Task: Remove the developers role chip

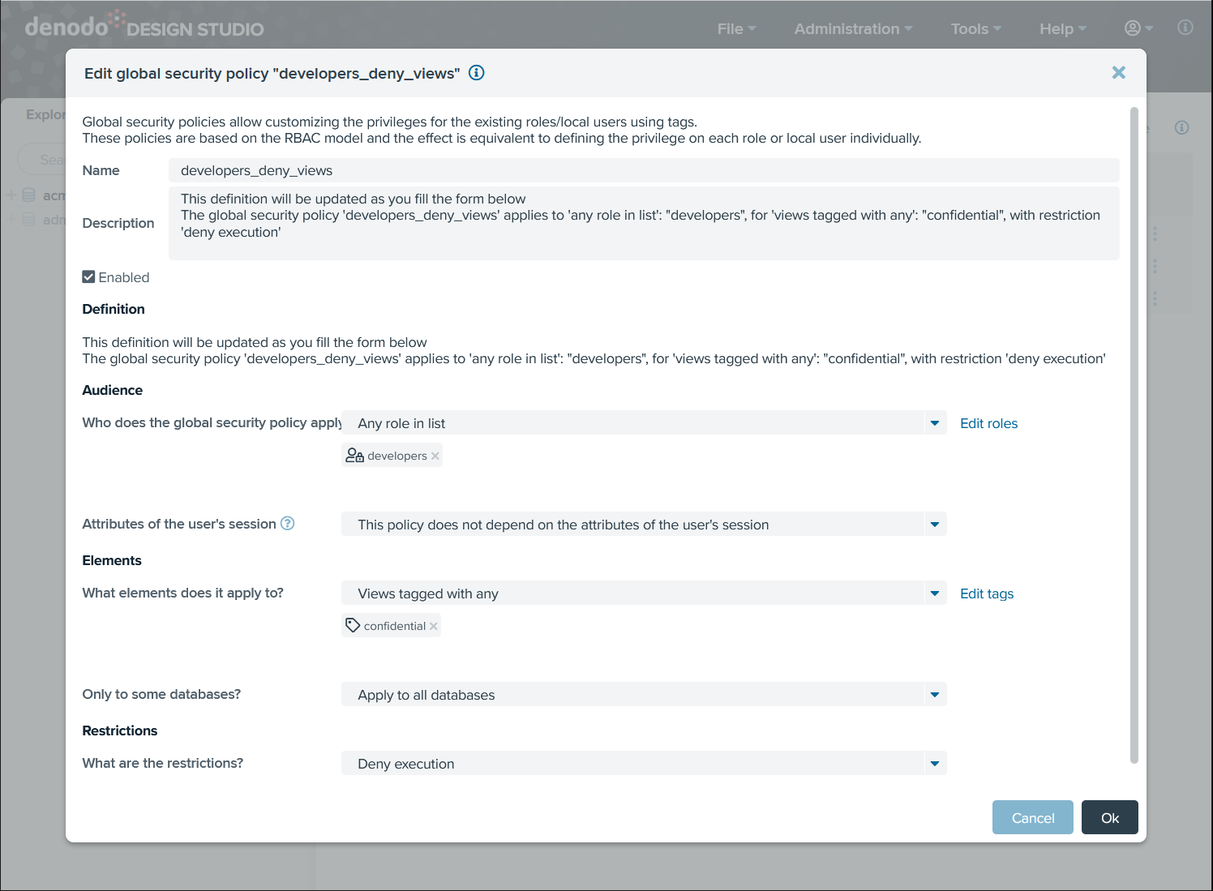Action: pyautogui.click(x=435, y=456)
